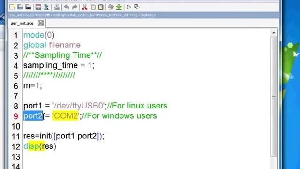Click on 'mode(0)' on line 1
Screen dimensions: 300x169
pyautogui.click(x=39, y=35)
